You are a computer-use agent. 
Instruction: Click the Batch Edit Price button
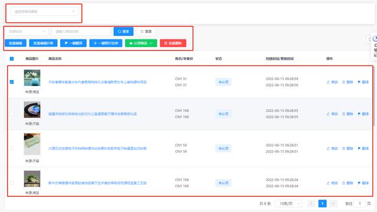click(43, 43)
